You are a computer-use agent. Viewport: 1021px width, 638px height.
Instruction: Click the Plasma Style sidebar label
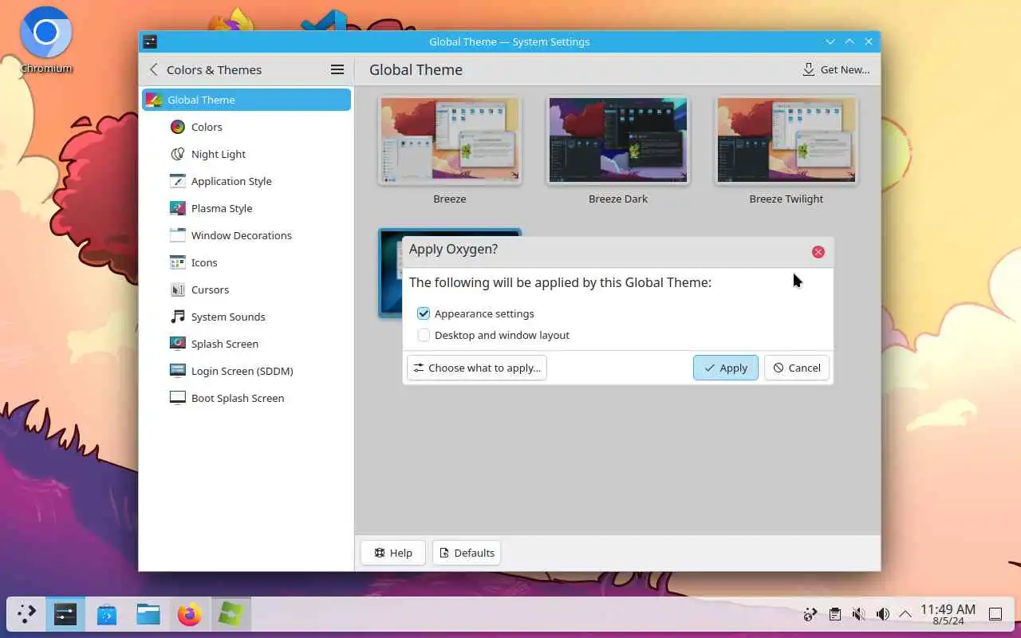tap(222, 208)
